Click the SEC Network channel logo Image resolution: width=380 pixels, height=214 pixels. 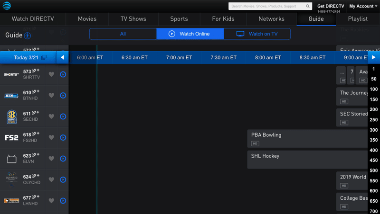11,116
